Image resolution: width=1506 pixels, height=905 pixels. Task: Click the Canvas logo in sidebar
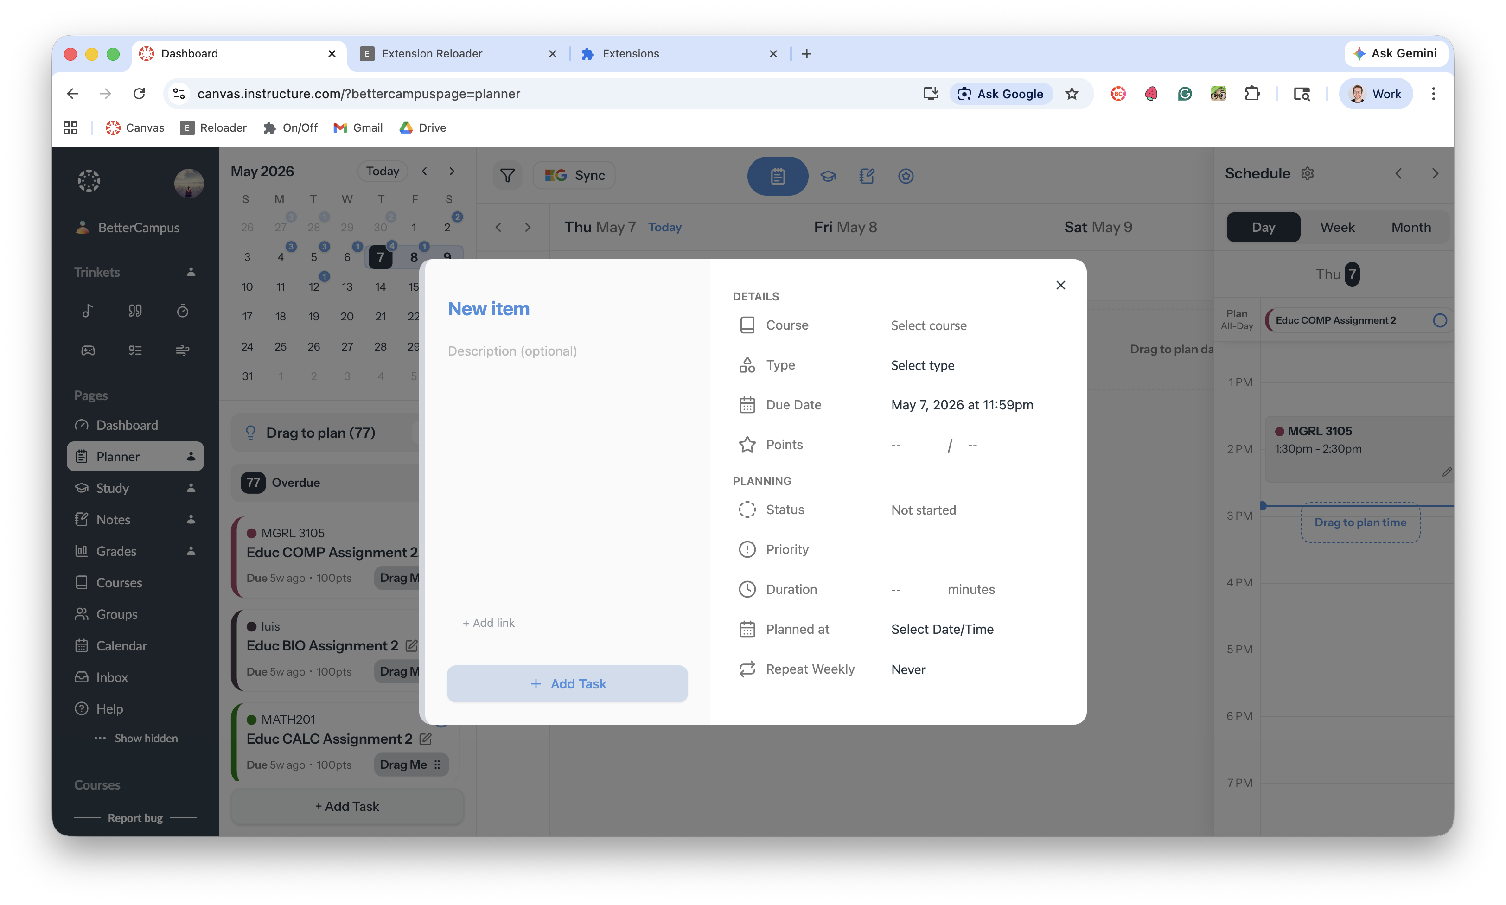[x=89, y=181]
